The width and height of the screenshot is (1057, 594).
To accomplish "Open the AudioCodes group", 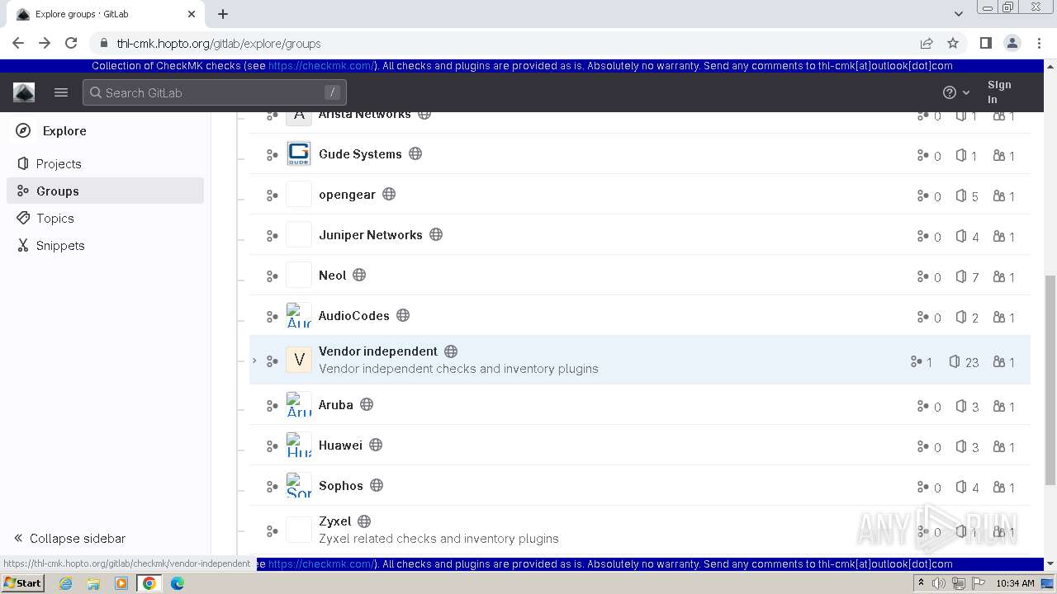I will (x=354, y=316).
